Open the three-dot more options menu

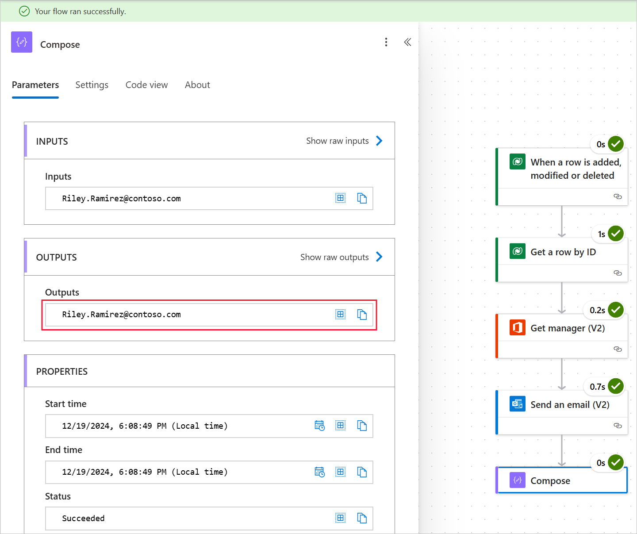(x=386, y=42)
